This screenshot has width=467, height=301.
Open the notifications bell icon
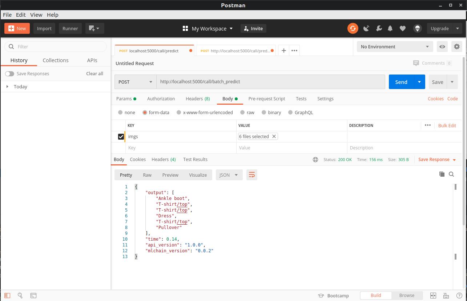(x=390, y=28)
